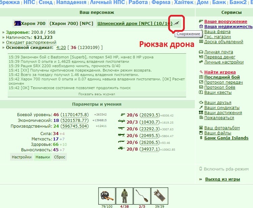This screenshot has height=208, width=253.
Task: Click the radio item thumbnail 39/39
Action: coord(159,196)
